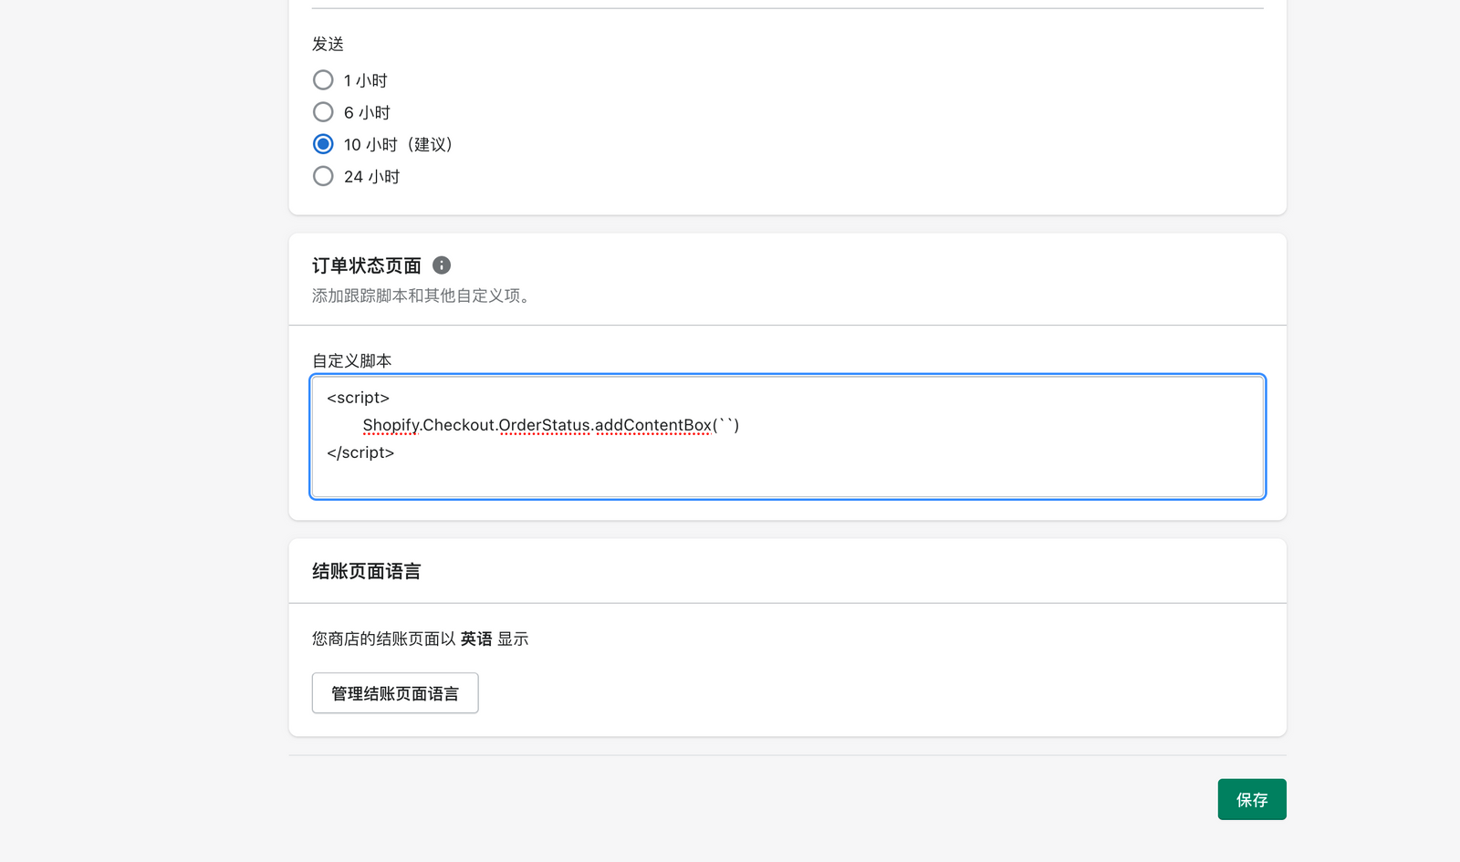Click the empty line below </script>
This screenshot has width=1460, height=862.
click(x=639, y=479)
